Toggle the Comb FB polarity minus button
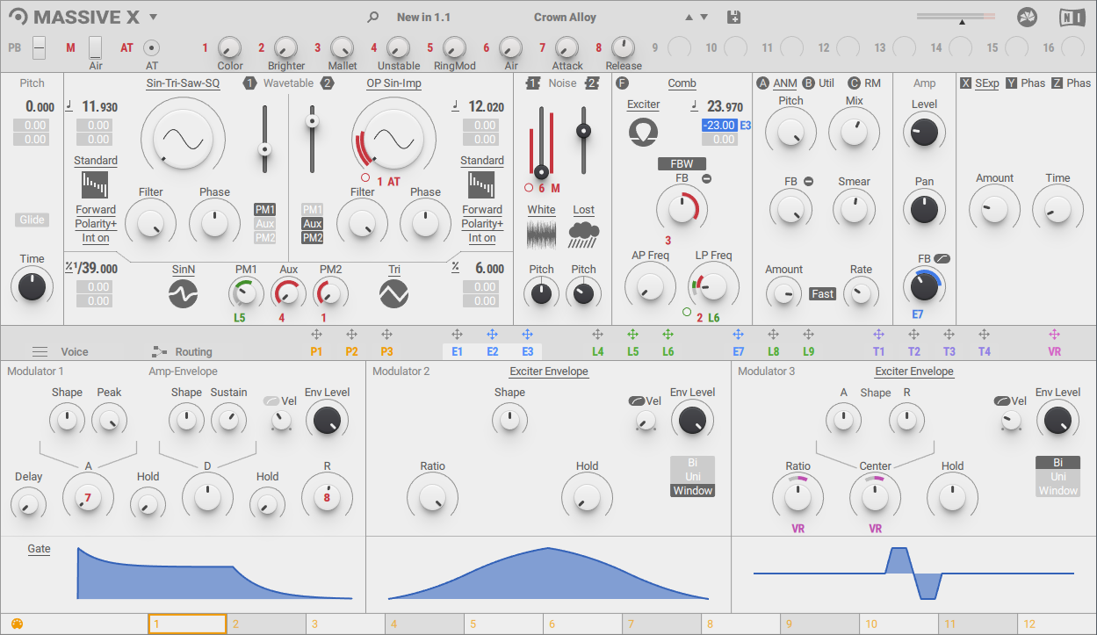This screenshot has width=1097, height=635. click(x=707, y=179)
